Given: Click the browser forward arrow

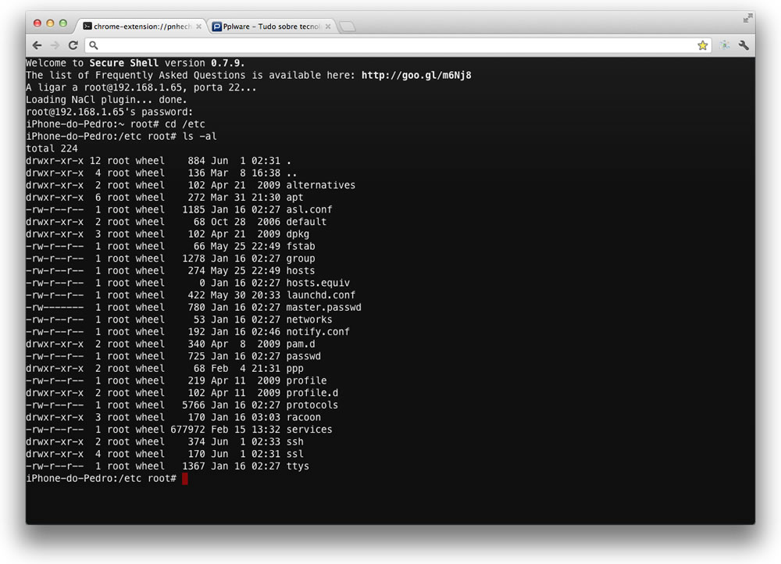Looking at the screenshot, I should point(55,45).
